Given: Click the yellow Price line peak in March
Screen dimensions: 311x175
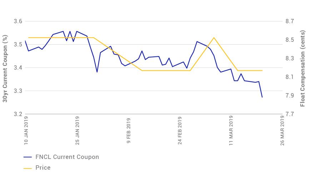Looking at the screenshot, I should [x=214, y=37].
